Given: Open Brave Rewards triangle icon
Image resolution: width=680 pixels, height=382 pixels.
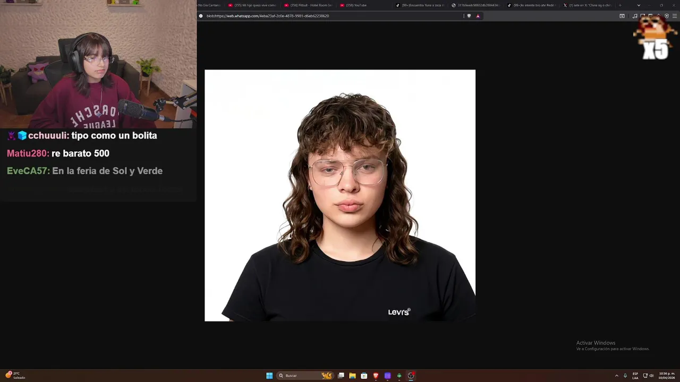Looking at the screenshot, I should click(478, 16).
